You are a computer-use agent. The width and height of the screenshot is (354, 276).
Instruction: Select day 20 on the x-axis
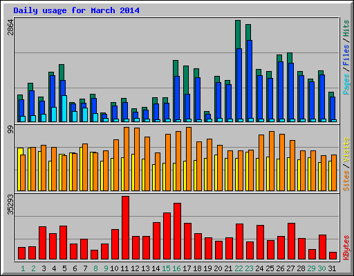click(218, 268)
